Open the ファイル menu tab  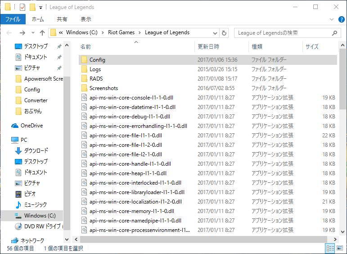tap(13, 19)
